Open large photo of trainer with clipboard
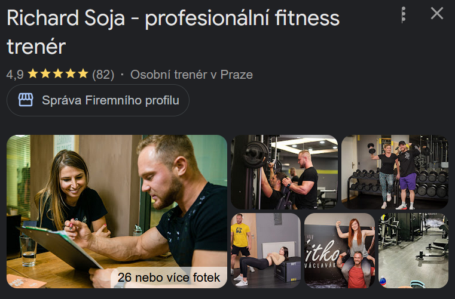This screenshot has width=455, height=299. point(117,211)
